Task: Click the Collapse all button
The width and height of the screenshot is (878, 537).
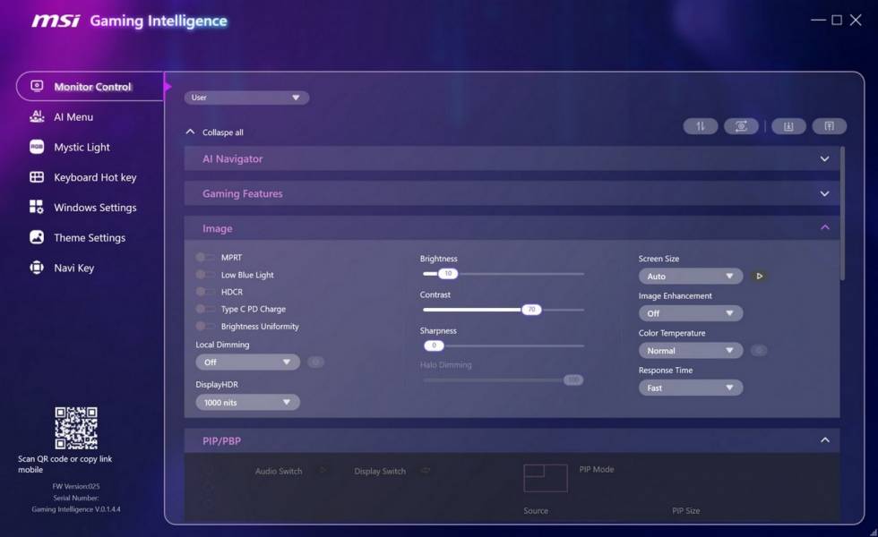Action: [x=214, y=132]
